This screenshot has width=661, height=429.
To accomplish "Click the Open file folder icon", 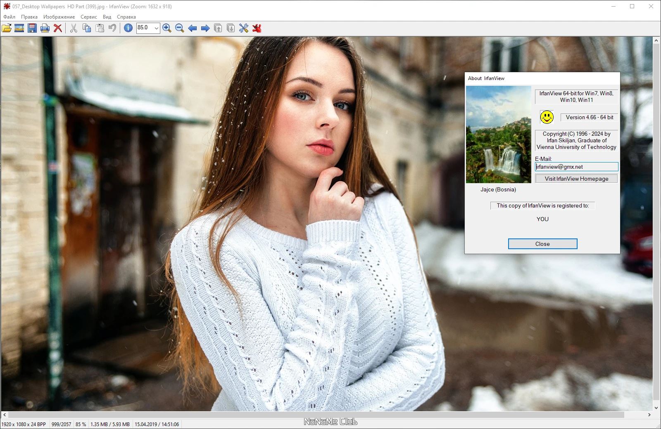I will coord(7,28).
